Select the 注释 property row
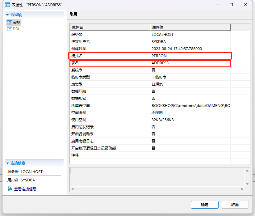 pos(160,155)
